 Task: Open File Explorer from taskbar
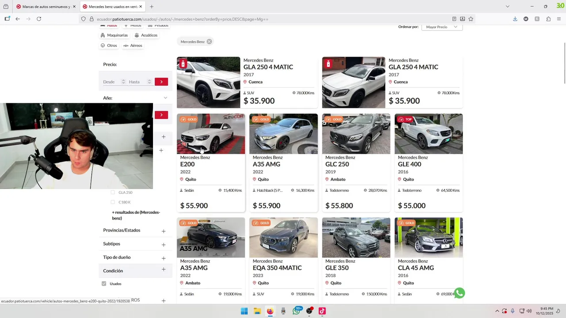pyautogui.click(x=257, y=311)
